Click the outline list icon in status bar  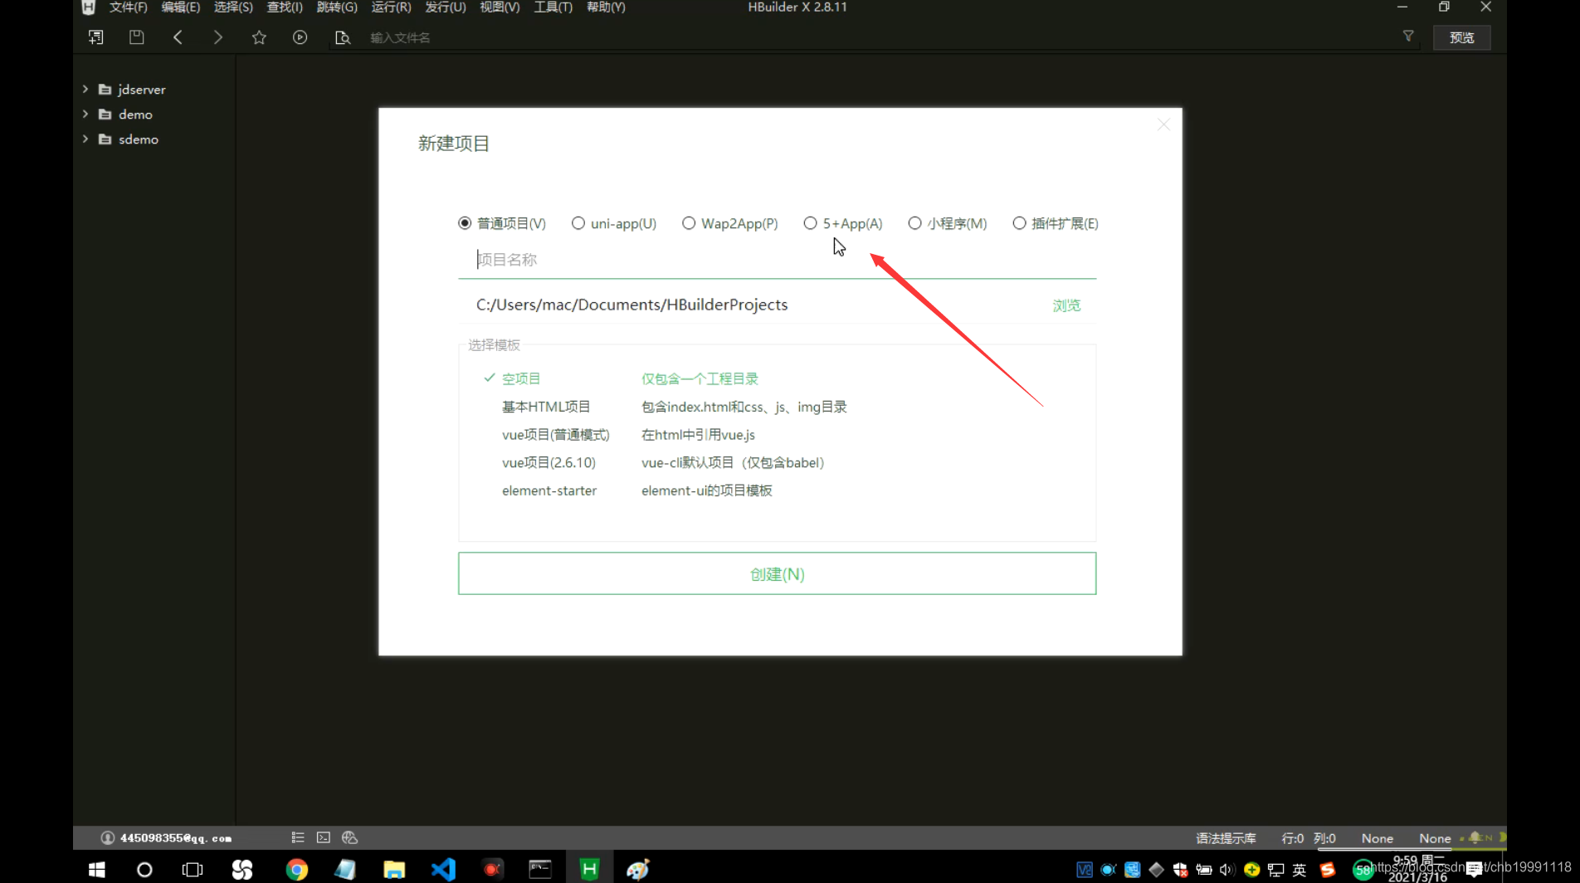pyautogui.click(x=298, y=837)
